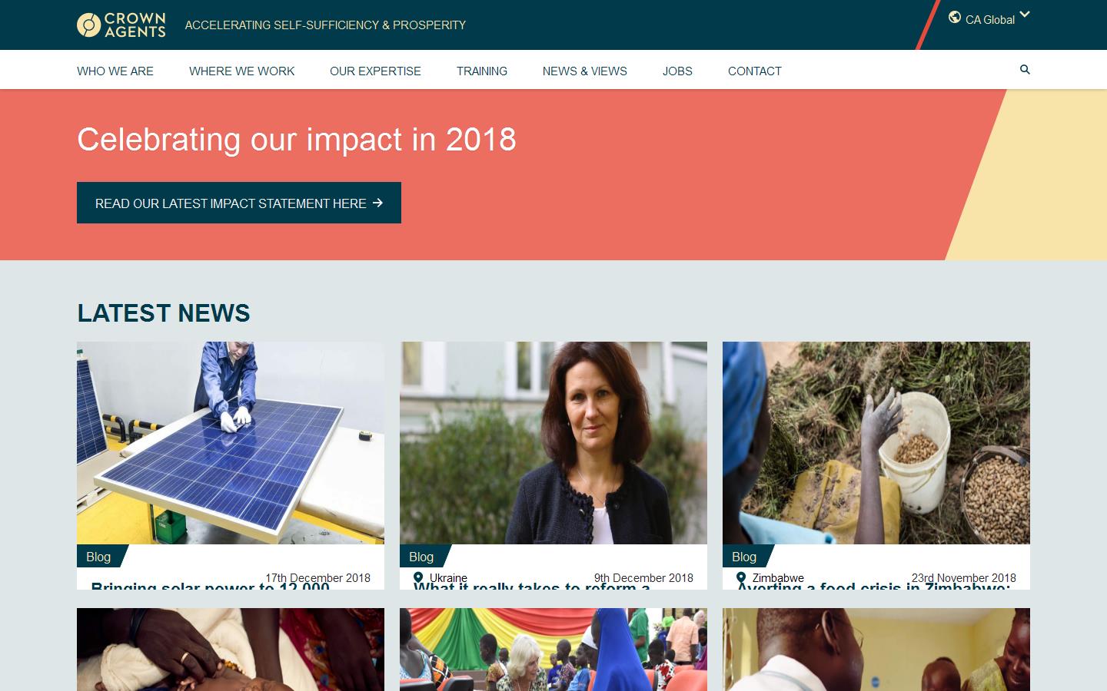1107x691 pixels.
Task: Open the Ukraine woman portrait article image
Action: 553,443
